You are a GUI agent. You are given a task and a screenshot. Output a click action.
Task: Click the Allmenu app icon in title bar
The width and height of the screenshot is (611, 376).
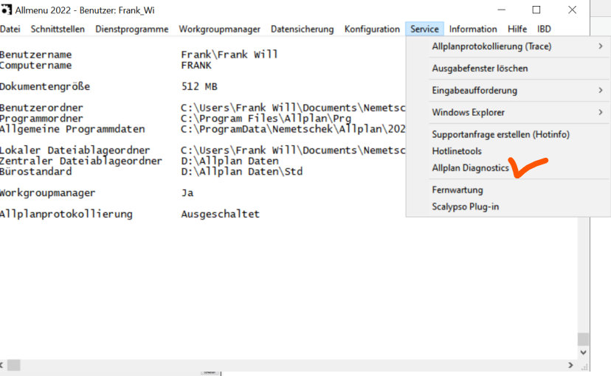[6, 10]
